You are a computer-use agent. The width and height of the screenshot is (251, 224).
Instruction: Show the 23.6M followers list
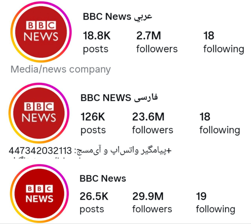coord(152,122)
